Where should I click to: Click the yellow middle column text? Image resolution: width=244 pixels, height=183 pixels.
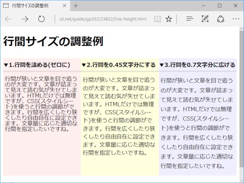pos(119,116)
